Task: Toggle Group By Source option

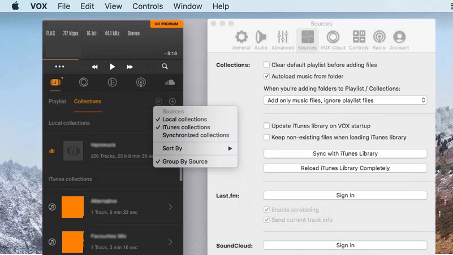Action: (x=195, y=161)
